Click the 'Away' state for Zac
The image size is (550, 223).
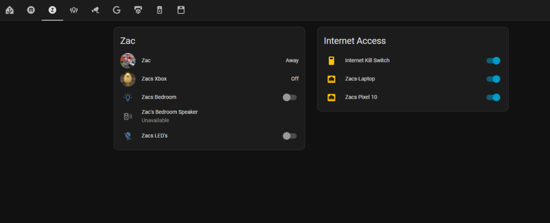pyautogui.click(x=292, y=61)
